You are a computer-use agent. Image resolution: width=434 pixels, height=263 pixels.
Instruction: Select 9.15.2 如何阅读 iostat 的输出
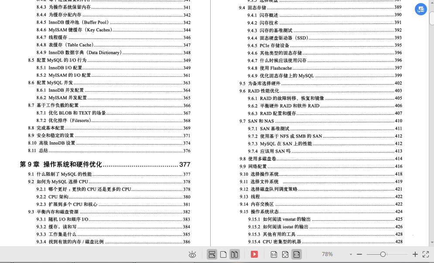click(x=325, y=227)
